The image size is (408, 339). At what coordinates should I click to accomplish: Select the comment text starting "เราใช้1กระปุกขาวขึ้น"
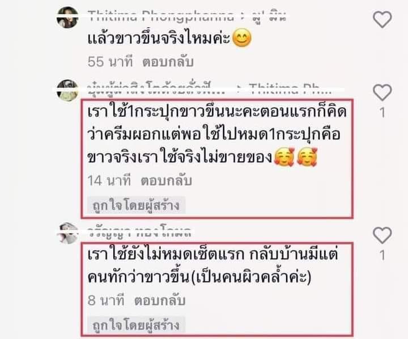point(217,135)
